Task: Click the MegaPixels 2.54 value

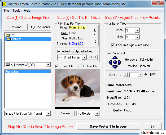Action: [127, 98]
